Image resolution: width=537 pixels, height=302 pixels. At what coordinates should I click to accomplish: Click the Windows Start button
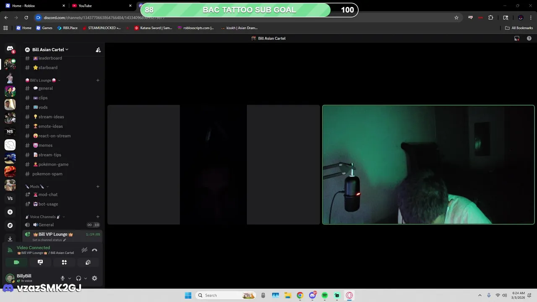point(188,295)
